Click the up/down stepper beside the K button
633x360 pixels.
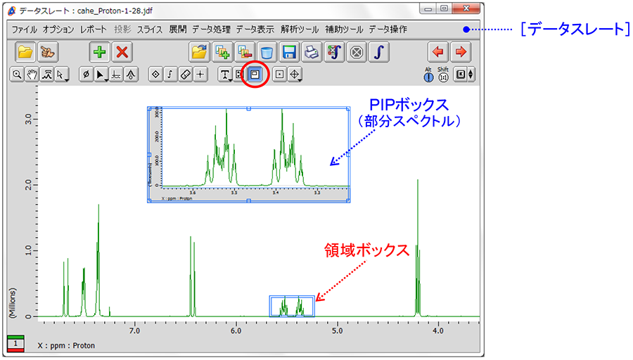point(471,75)
